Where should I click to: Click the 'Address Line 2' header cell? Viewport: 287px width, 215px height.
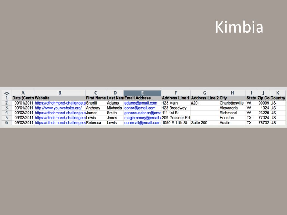204,98
